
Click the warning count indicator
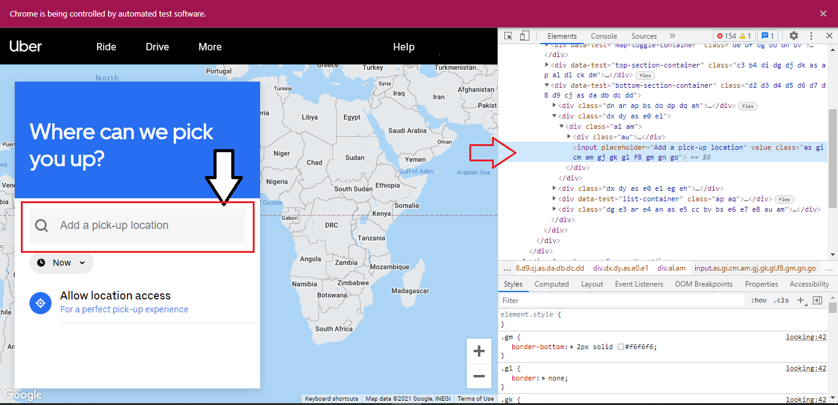(745, 36)
